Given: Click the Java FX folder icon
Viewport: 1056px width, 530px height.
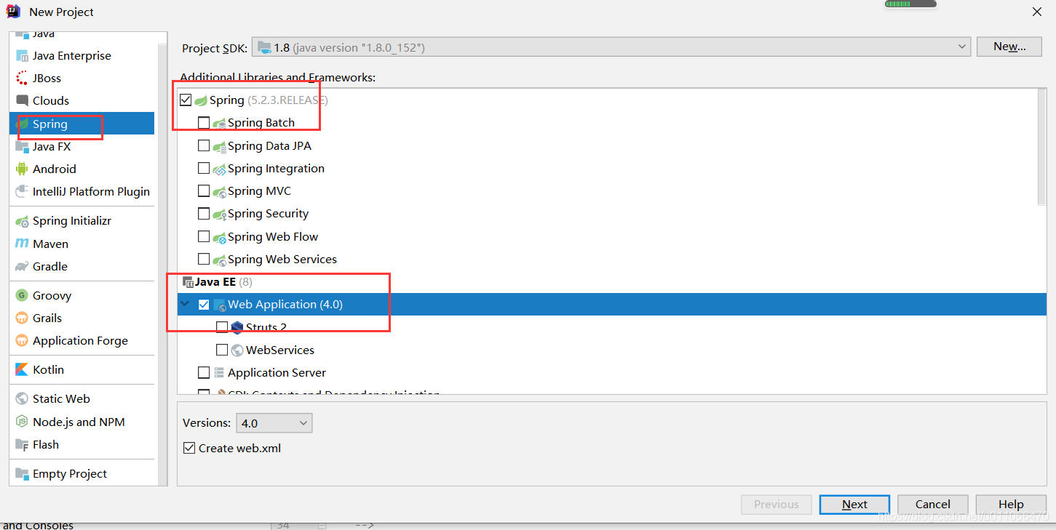Looking at the screenshot, I should point(22,147).
